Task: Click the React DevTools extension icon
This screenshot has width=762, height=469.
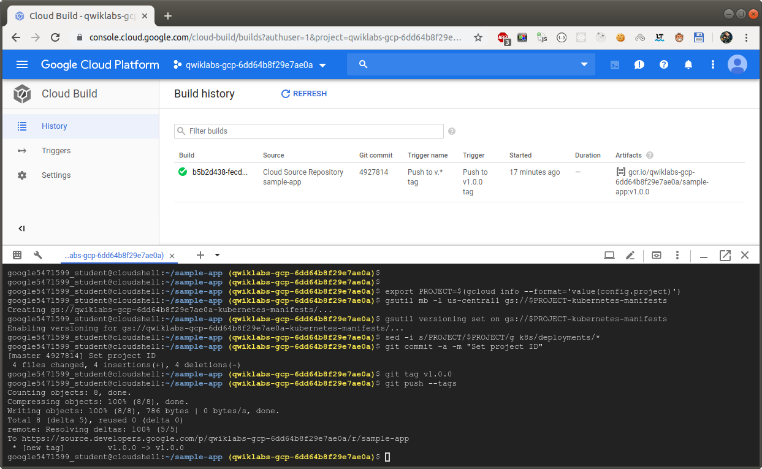Action: [581, 37]
